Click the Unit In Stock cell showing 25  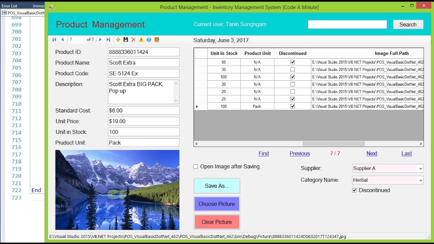point(224,99)
